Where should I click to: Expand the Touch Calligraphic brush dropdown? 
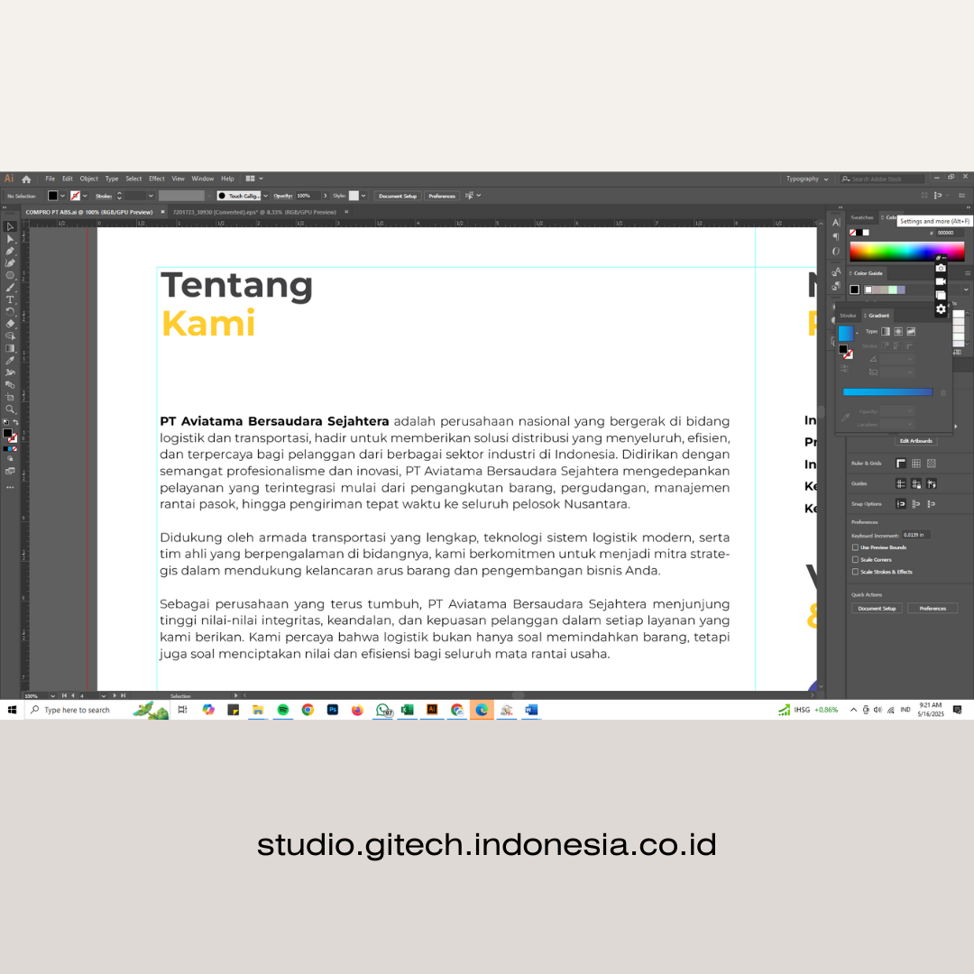point(265,196)
